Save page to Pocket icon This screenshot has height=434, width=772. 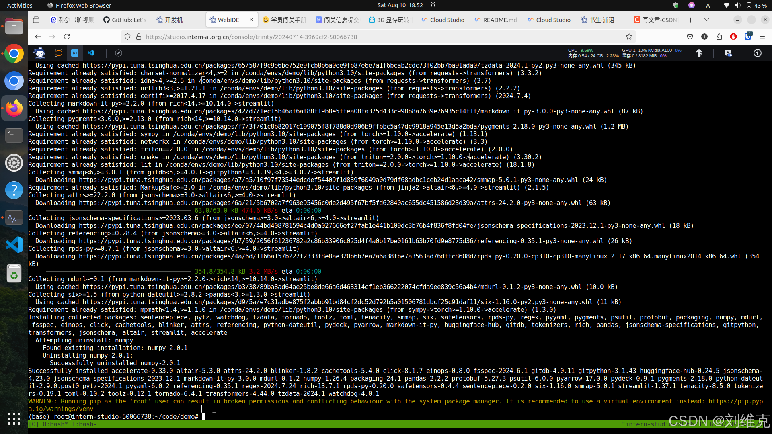(690, 37)
